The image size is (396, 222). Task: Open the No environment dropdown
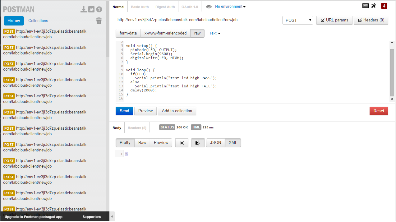[x=230, y=7]
